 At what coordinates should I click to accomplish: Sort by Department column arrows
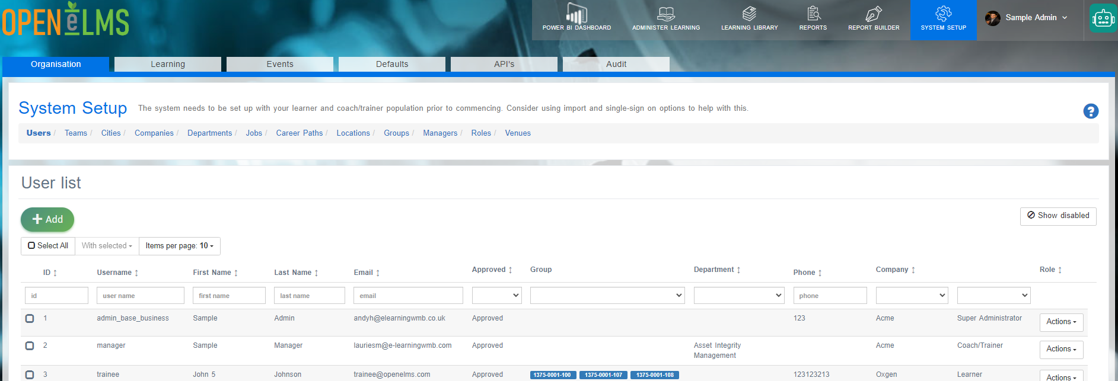pos(738,270)
